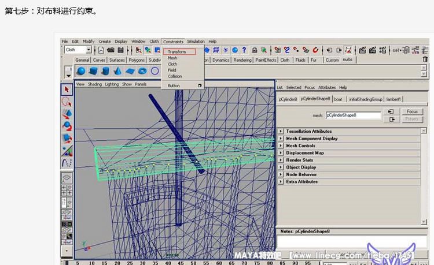Choose Transform in the Constraints menu
The image size is (434, 265).
pyautogui.click(x=177, y=52)
